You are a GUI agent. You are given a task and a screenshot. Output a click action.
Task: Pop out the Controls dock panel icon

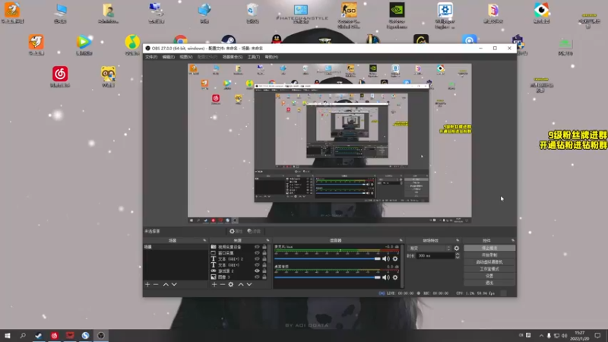[512, 240]
